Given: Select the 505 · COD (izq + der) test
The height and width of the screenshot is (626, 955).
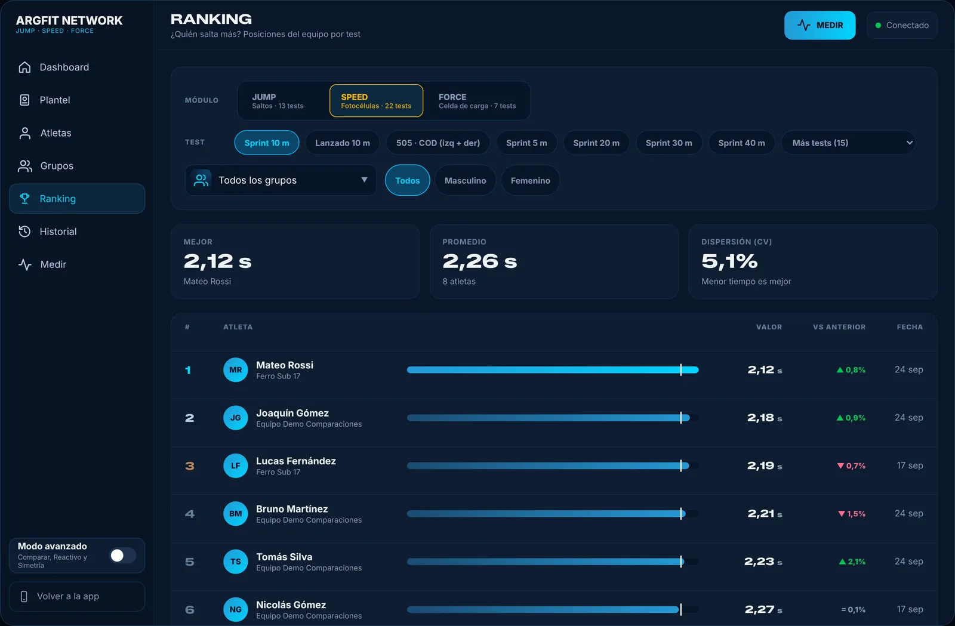Looking at the screenshot, I should [438, 143].
